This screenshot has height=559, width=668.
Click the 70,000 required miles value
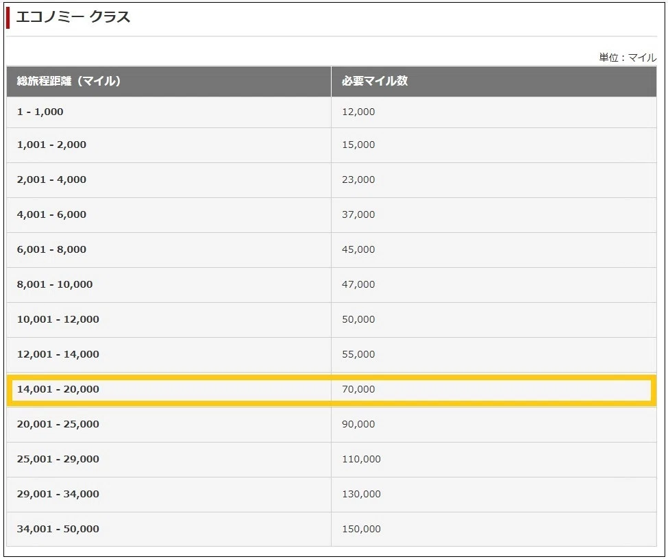(358, 389)
